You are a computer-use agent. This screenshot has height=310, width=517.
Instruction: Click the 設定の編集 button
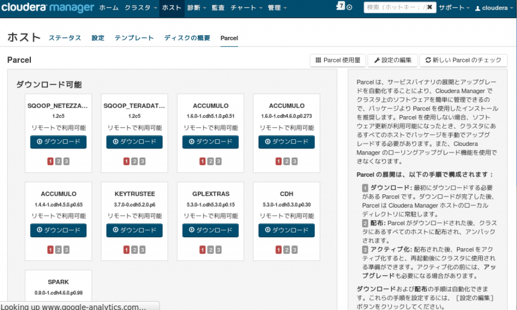coord(393,61)
